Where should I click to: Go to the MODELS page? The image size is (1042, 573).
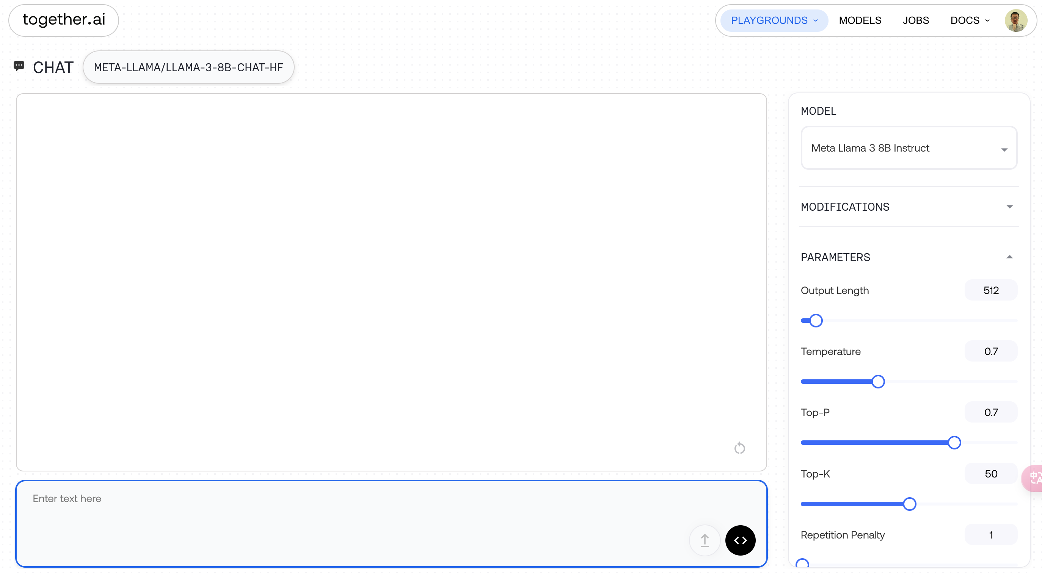click(x=860, y=20)
